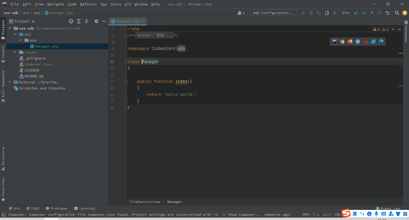Click the orange IDE update icon
The image size is (409, 220).
tap(405, 13)
